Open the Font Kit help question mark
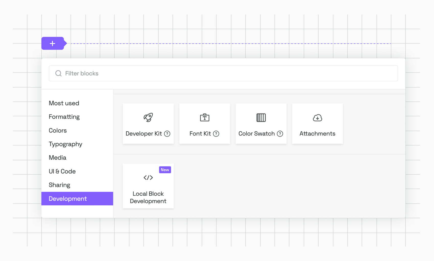The image size is (434, 261). click(216, 134)
